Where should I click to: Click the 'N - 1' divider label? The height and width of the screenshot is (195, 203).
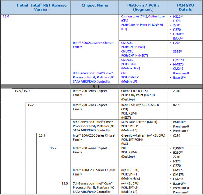point(96,87)
